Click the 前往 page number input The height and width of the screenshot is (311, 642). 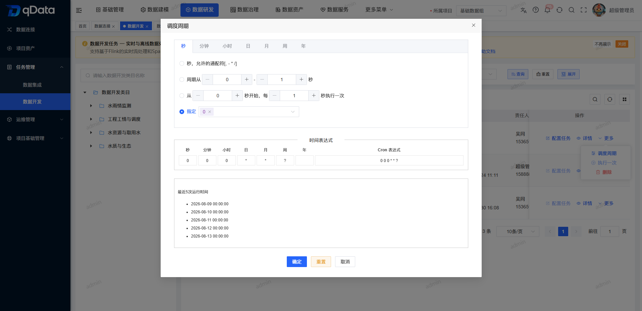(609, 231)
